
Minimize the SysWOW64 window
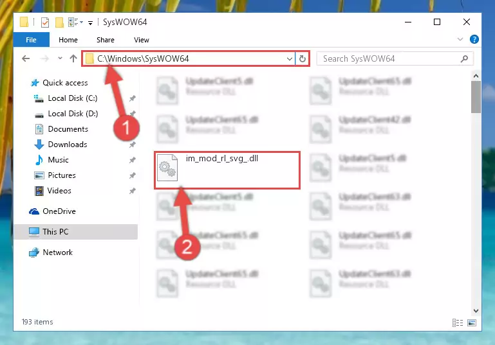click(x=408, y=22)
